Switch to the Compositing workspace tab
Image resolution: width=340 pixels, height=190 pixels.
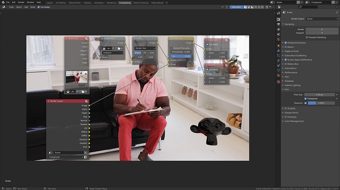point(125,3)
